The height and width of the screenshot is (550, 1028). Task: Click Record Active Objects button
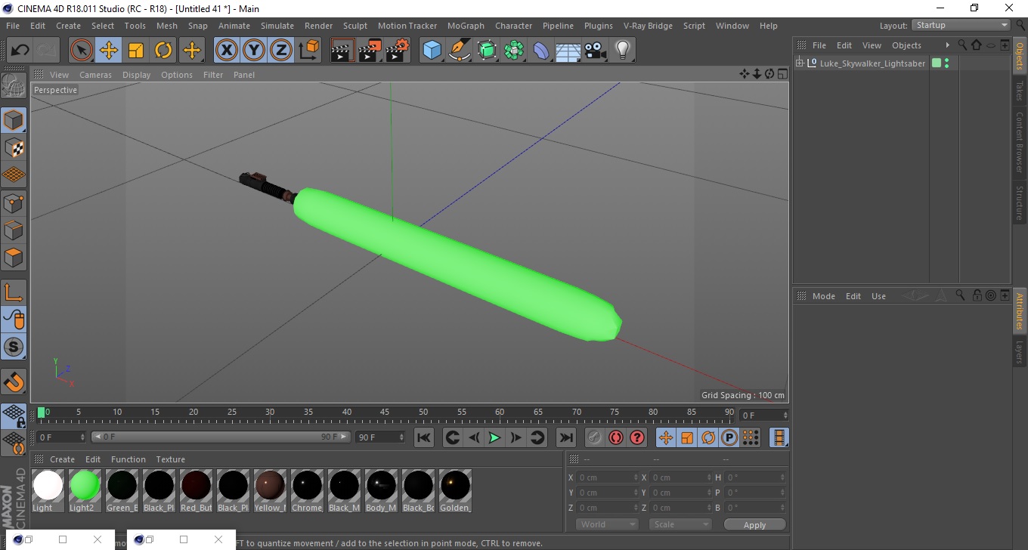tap(595, 437)
